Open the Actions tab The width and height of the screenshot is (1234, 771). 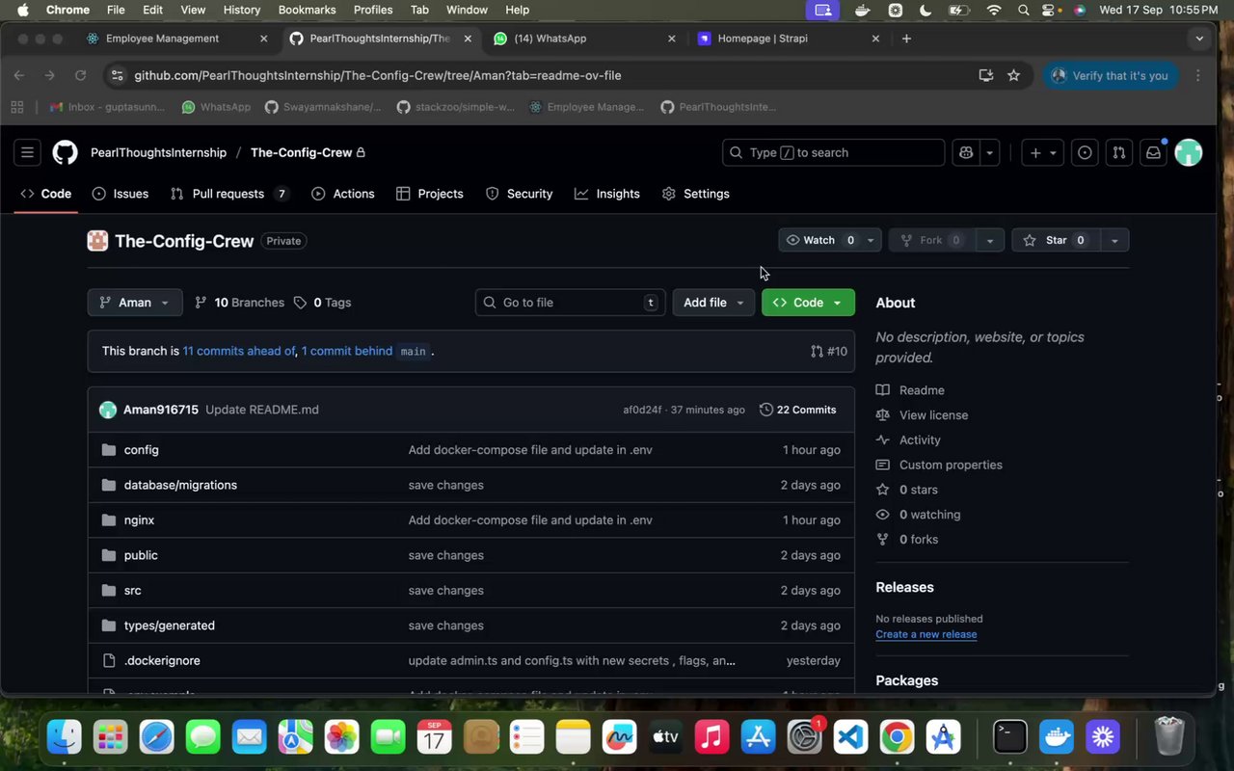343,194
